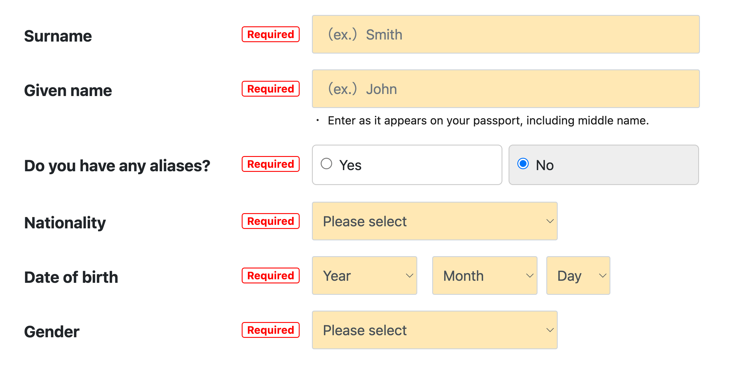Screen dimensions: 733x368
Task: Click the chevron arrow in the Nationality field
Action: pyautogui.click(x=550, y=221)
